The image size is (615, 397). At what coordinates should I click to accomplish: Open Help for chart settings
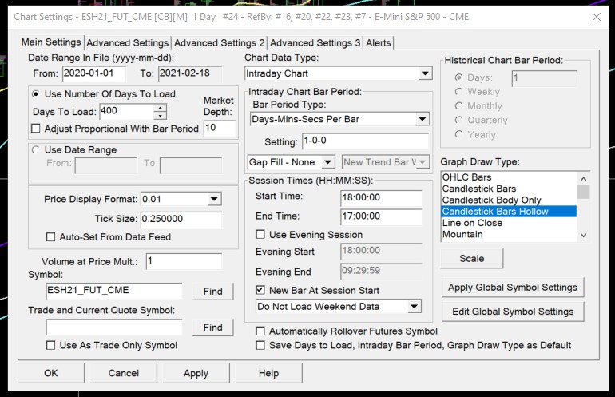click(x=268, y=373)
